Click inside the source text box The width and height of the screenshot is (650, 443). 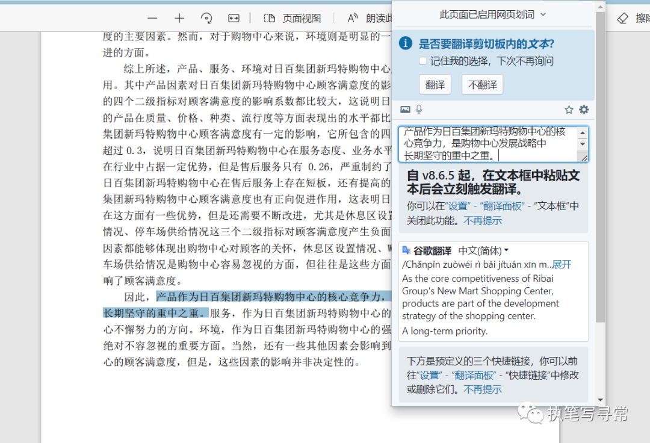[x=488, y=144]
